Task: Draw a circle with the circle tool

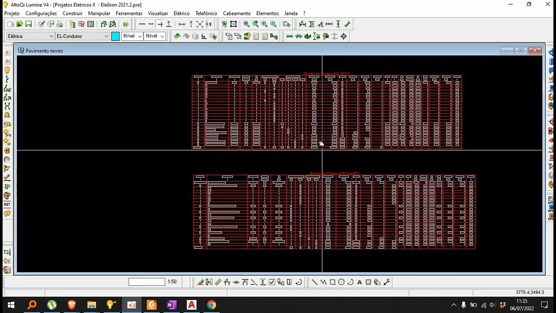Action: (341, 282)
